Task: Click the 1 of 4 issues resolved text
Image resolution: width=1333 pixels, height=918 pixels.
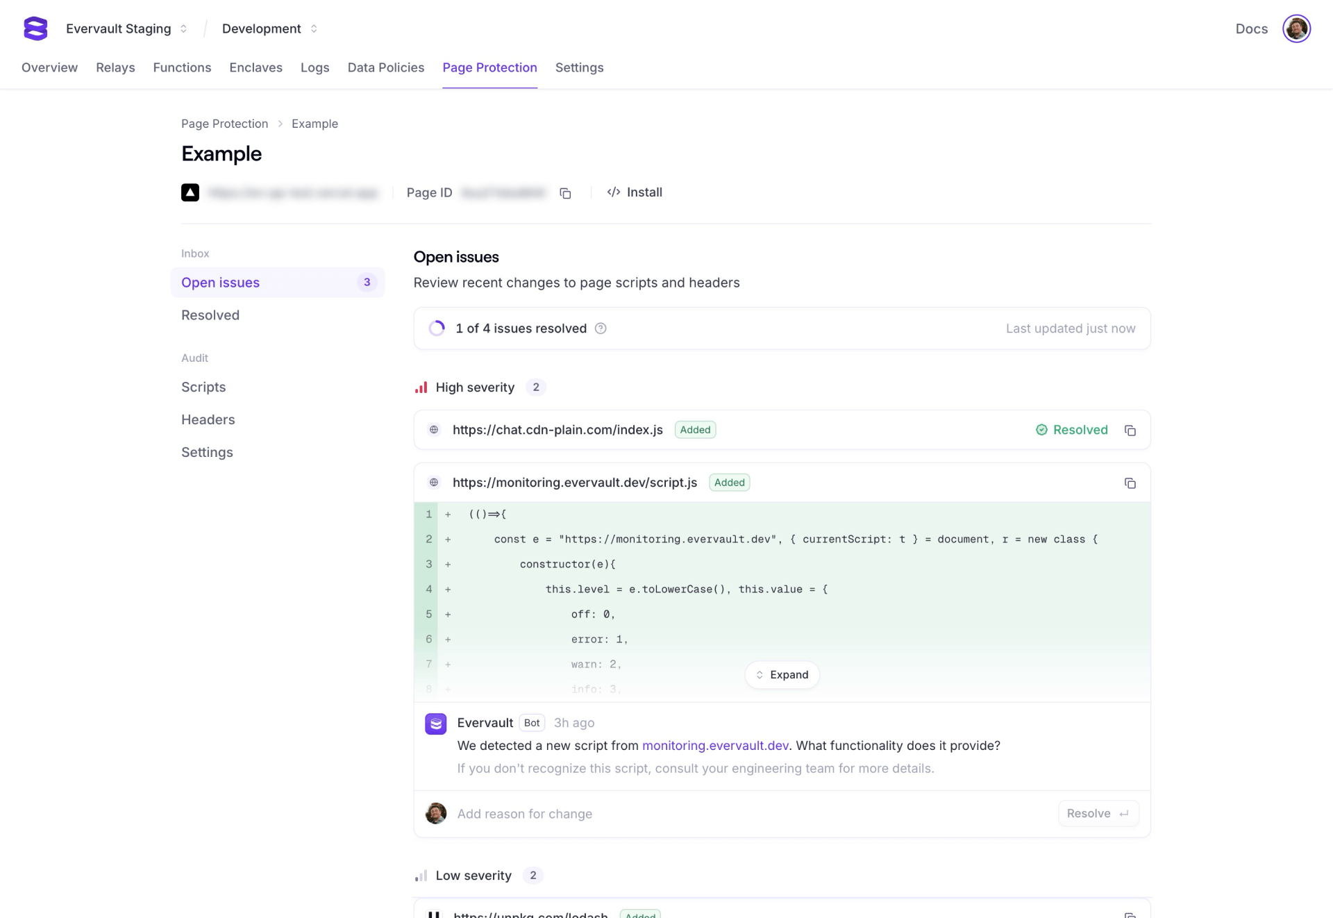Action: [x=521, y=328]
